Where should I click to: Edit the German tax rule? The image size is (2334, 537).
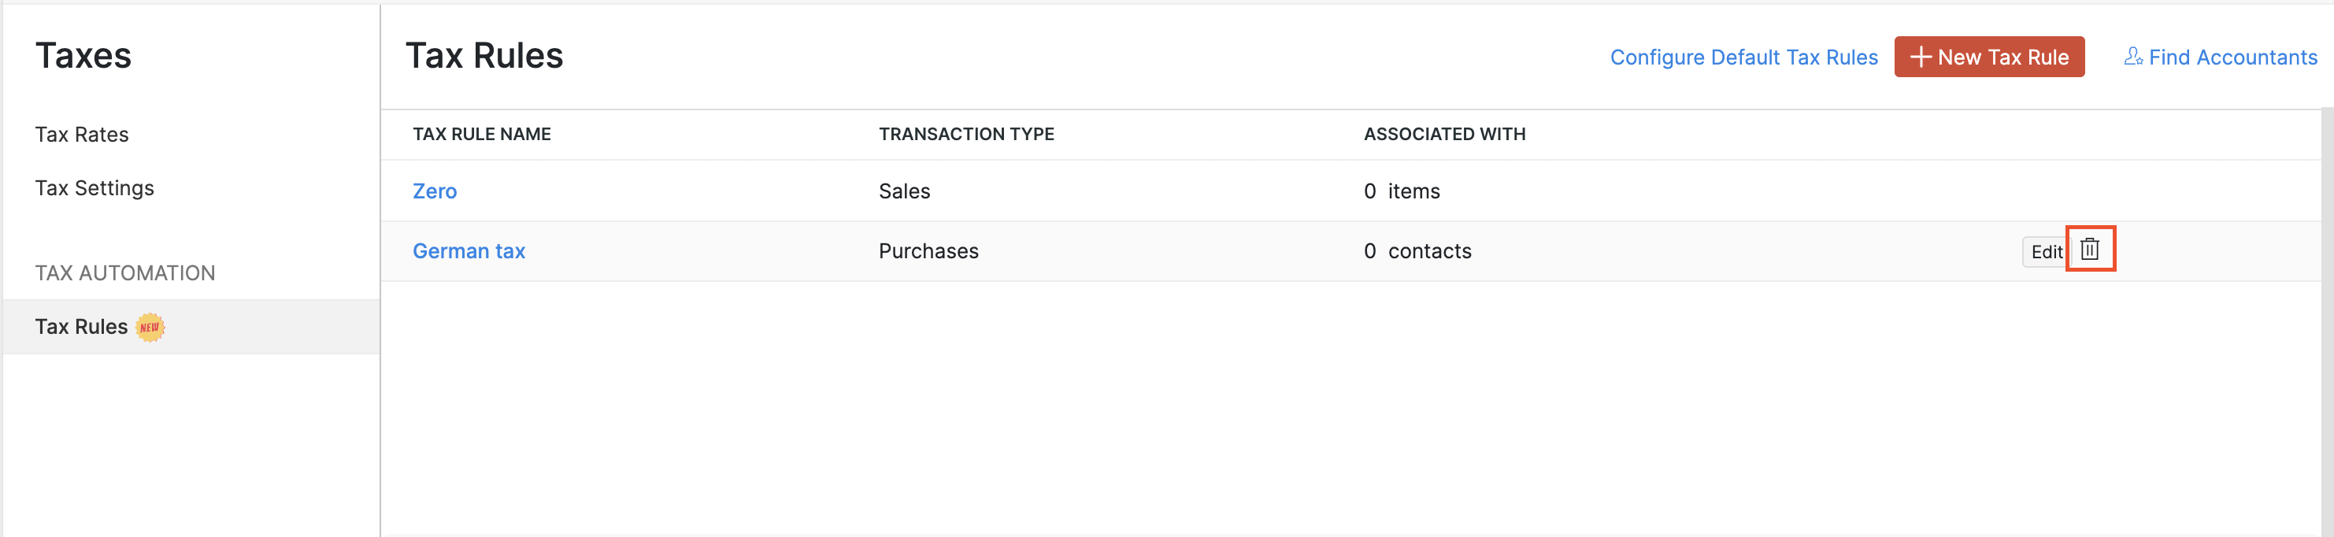(2045, 252)
